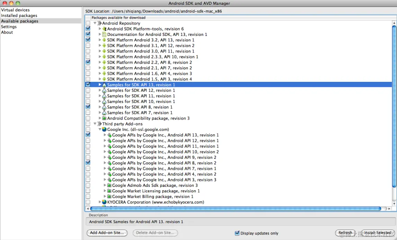
Task: Click the Google Market Billing package icon
Action: tap(109, 196)
